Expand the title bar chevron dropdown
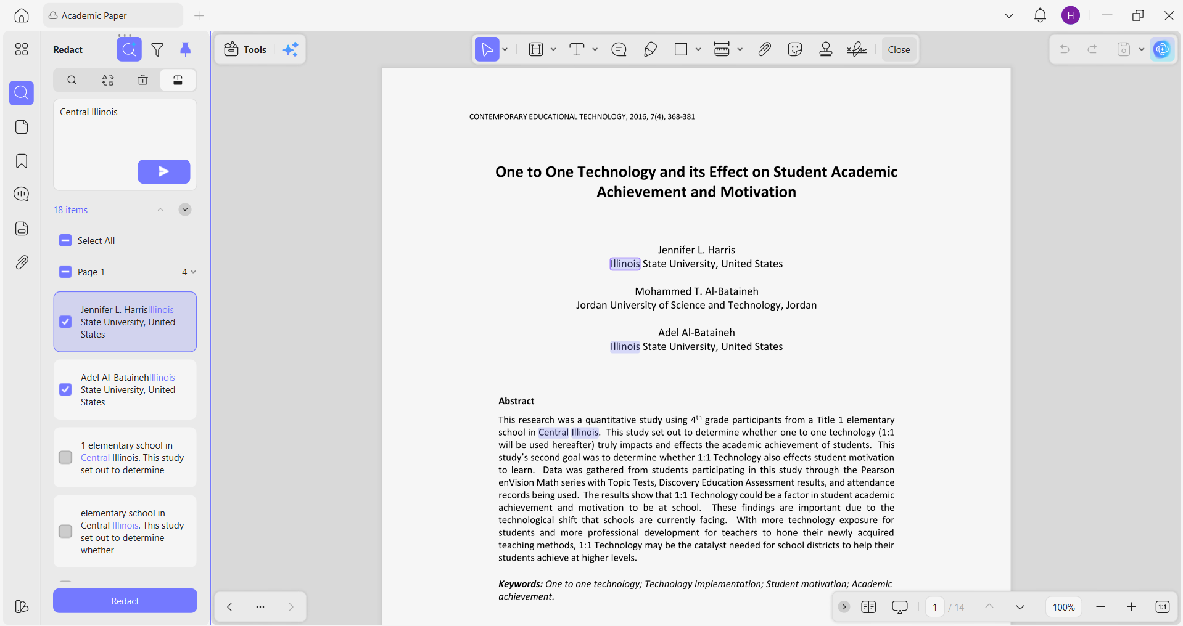 [x=1009, y=16]
